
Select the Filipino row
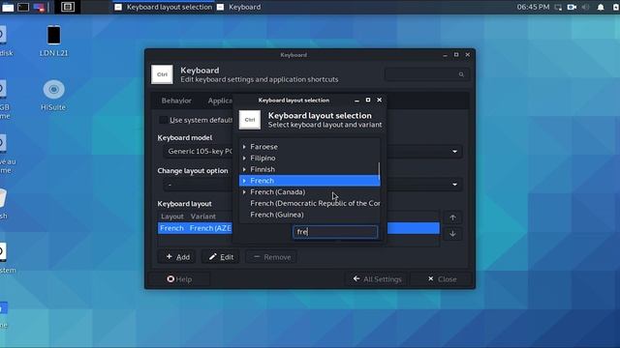[310, 158]
